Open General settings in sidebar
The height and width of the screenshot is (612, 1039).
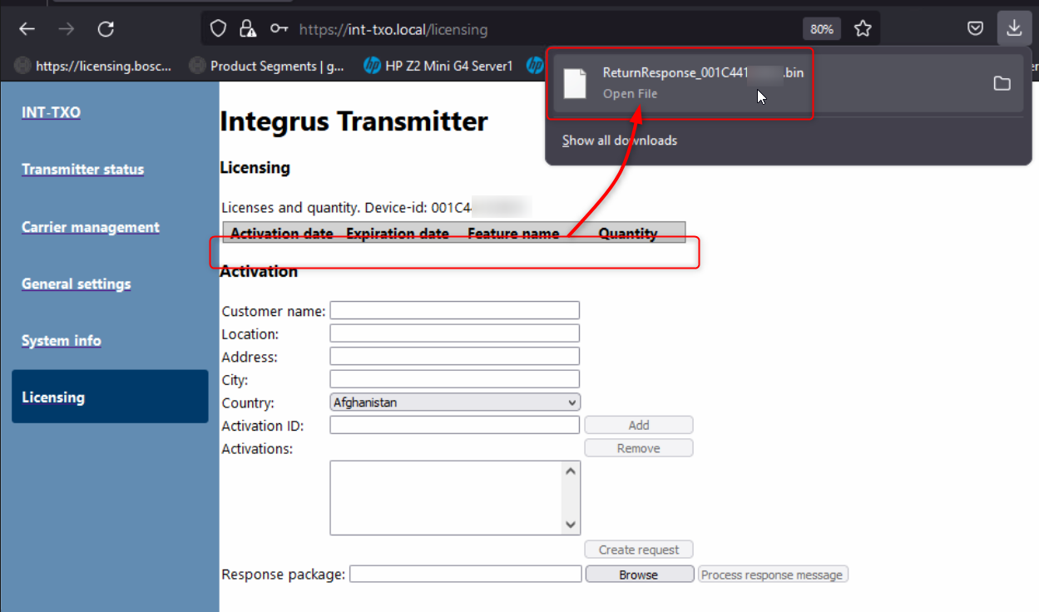76,284
